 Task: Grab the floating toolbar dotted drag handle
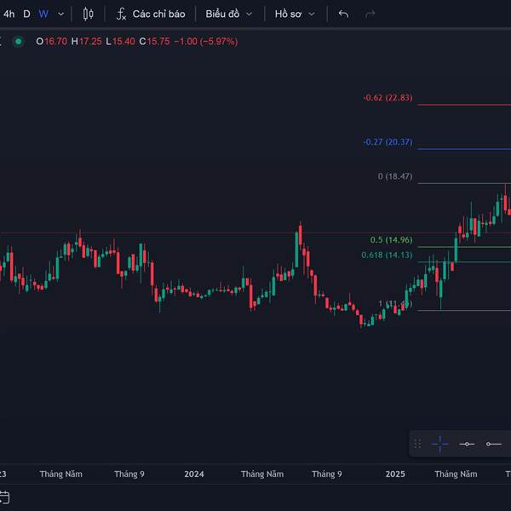417,444
